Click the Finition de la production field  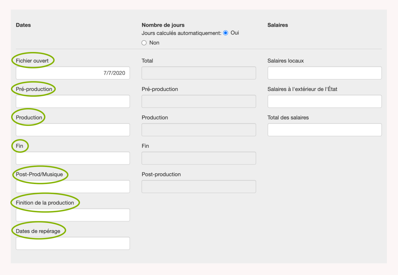(73, 215)
